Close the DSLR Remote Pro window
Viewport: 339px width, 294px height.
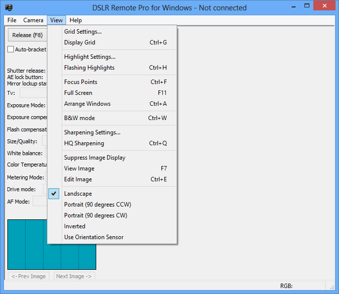tap(324, 6)
